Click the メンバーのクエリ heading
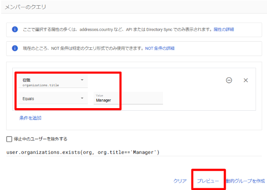Screen dimensions: 267x190 [x=25, y=7]
